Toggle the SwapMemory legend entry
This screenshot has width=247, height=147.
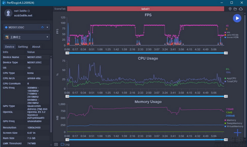(x=233, y=123)
